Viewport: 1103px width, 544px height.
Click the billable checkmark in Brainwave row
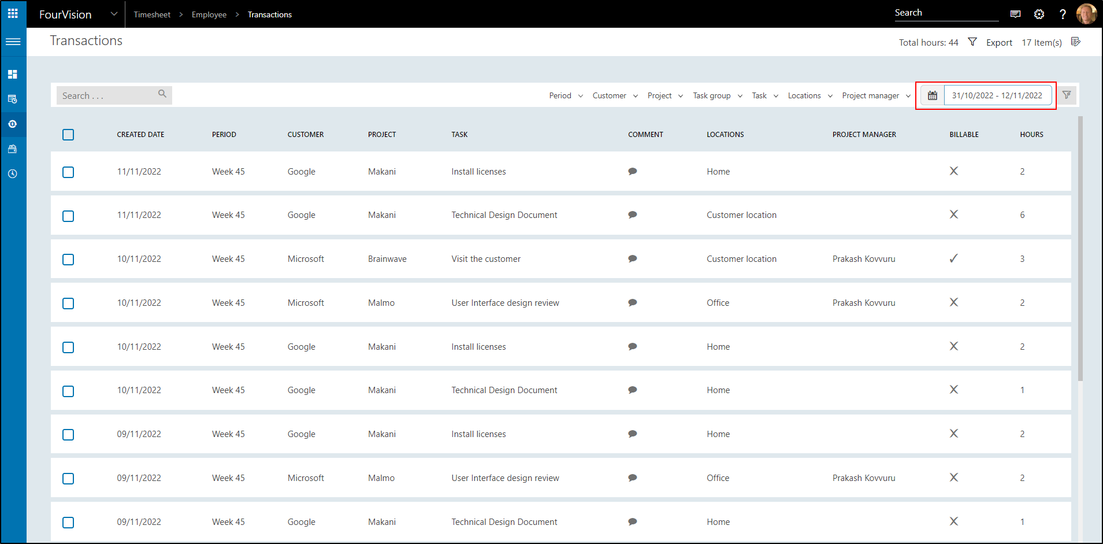[x=954, y=258]
